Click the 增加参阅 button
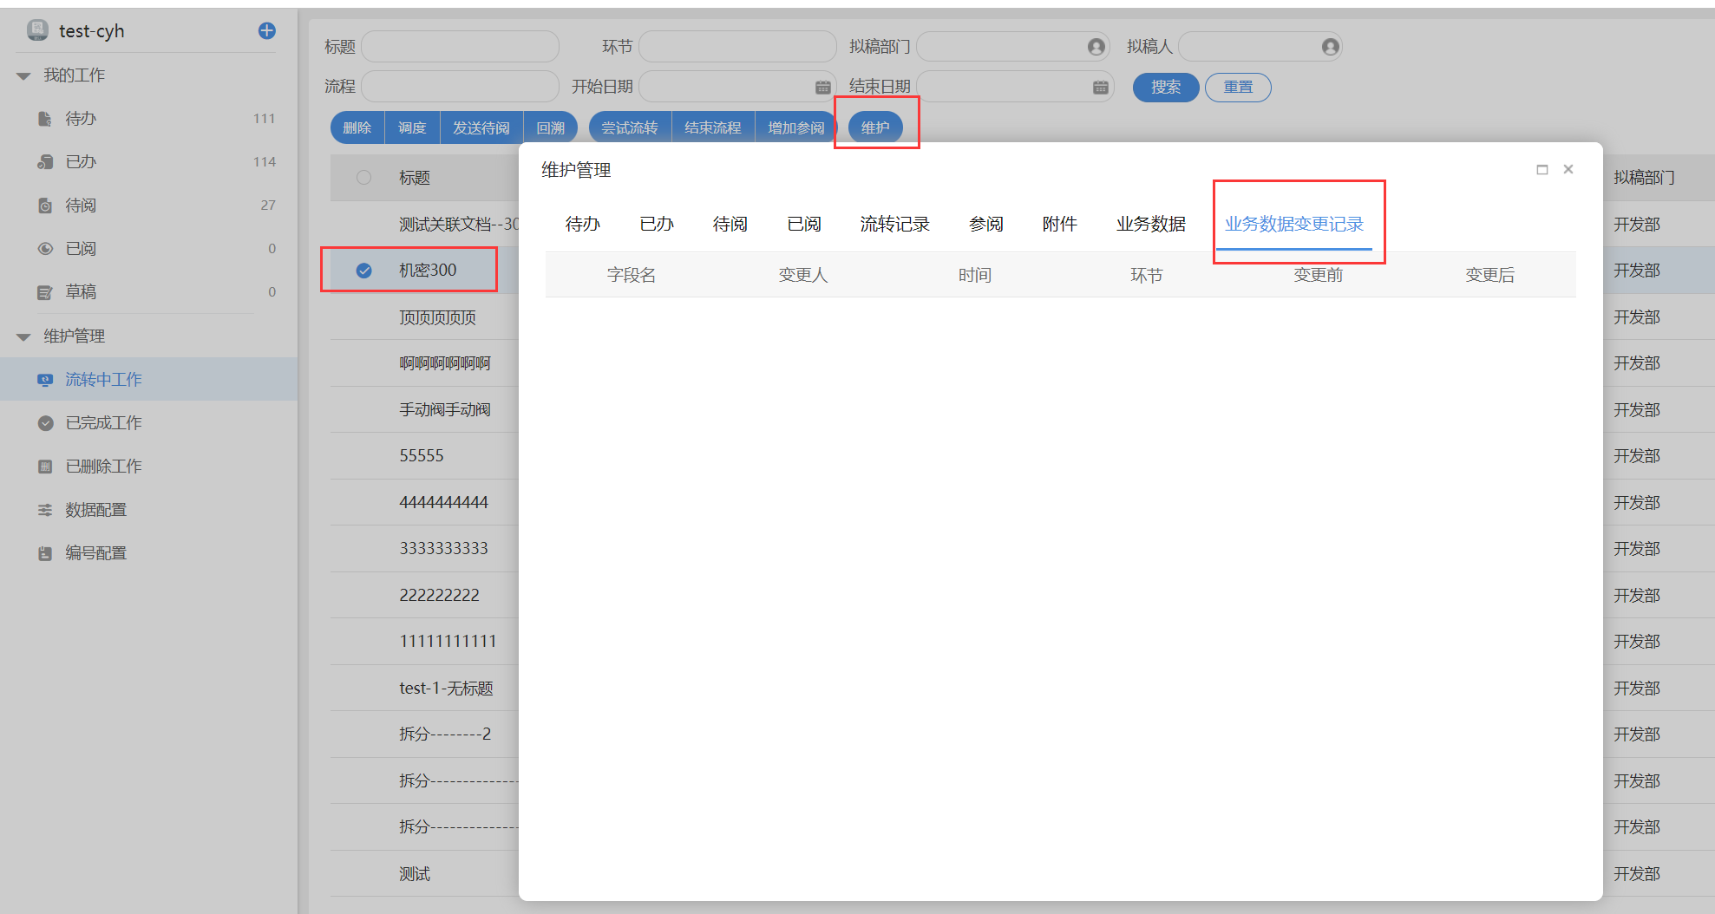Viewport: 1715px width, 914px height. [x=796, y=128]
